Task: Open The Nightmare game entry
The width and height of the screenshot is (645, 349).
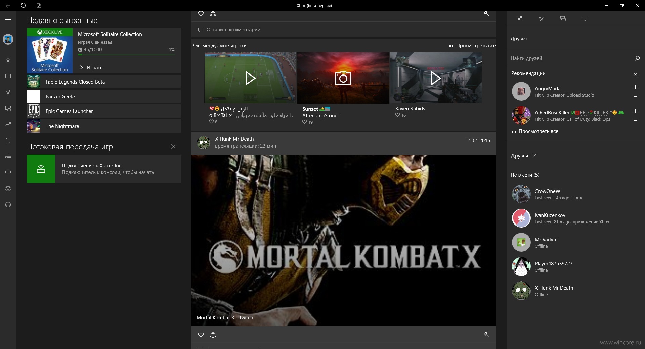Action: (104, 126)
